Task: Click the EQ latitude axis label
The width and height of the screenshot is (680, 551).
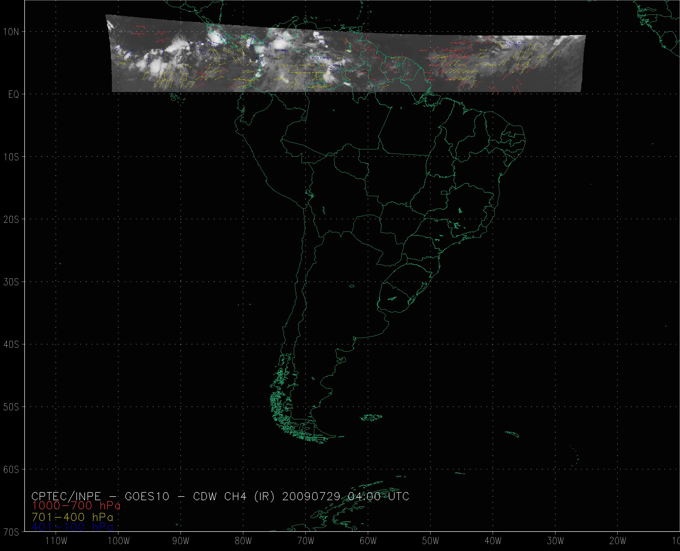Action: tap(13, 95)
